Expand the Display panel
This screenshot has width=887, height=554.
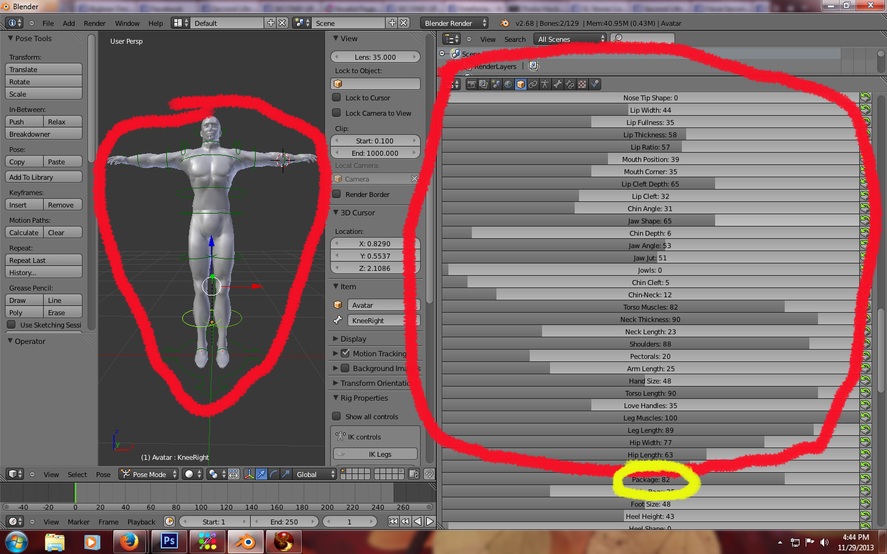[353, 339]
